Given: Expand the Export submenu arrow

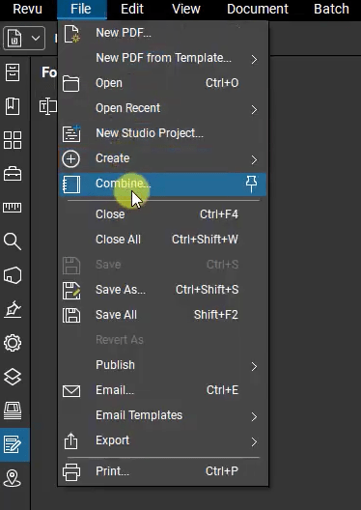Looking at the screenshot, I should (x=254, y=441).
